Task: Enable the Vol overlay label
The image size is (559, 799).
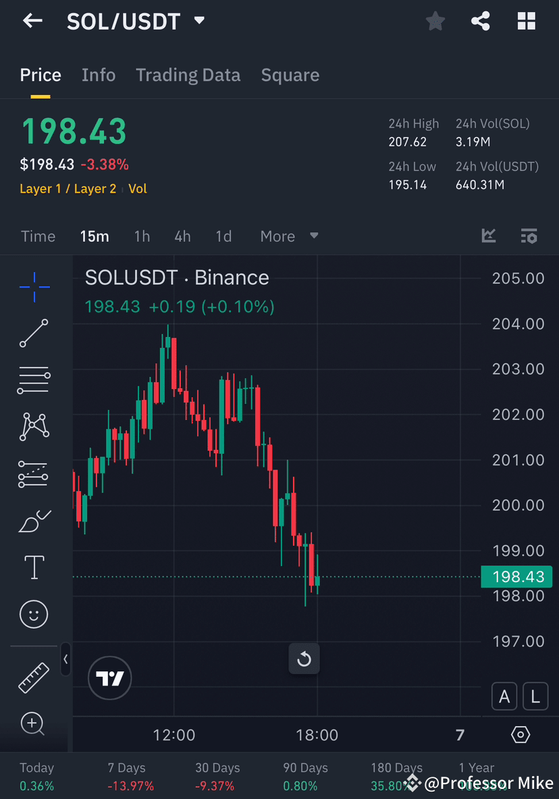Action: [138, 188]
